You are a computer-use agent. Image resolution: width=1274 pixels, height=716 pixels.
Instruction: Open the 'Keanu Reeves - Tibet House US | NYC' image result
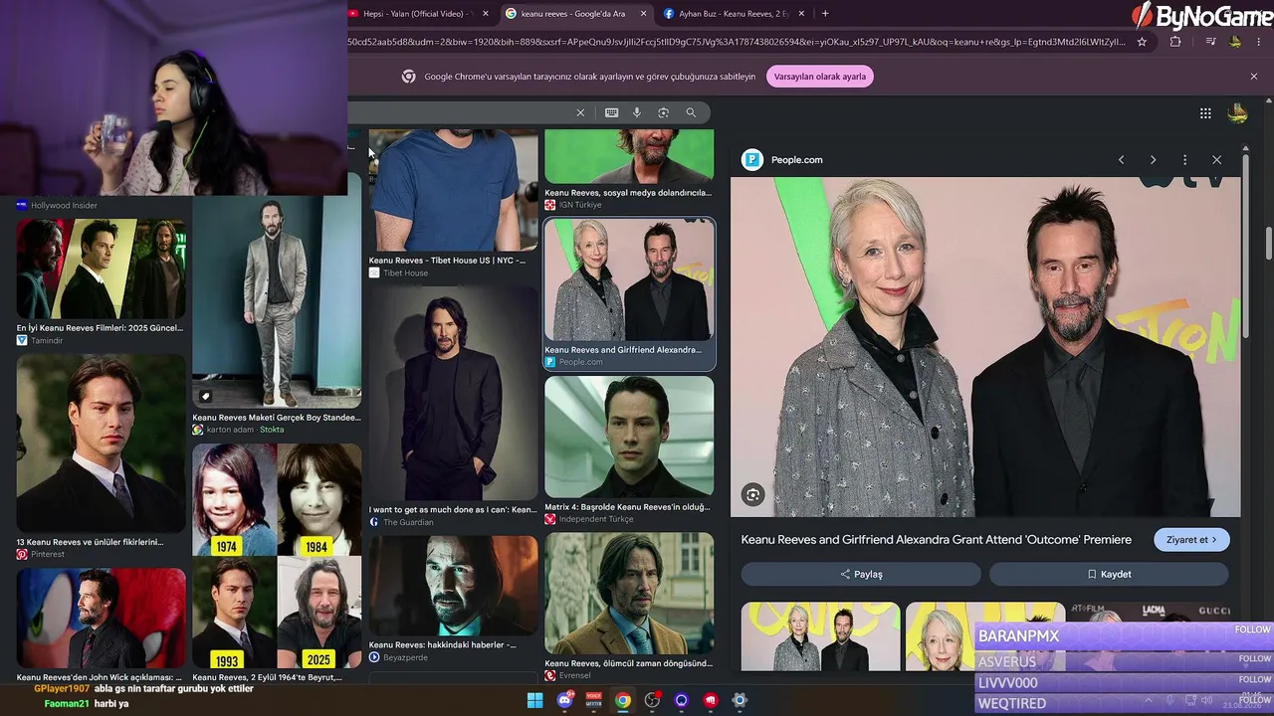pos(454,190)
